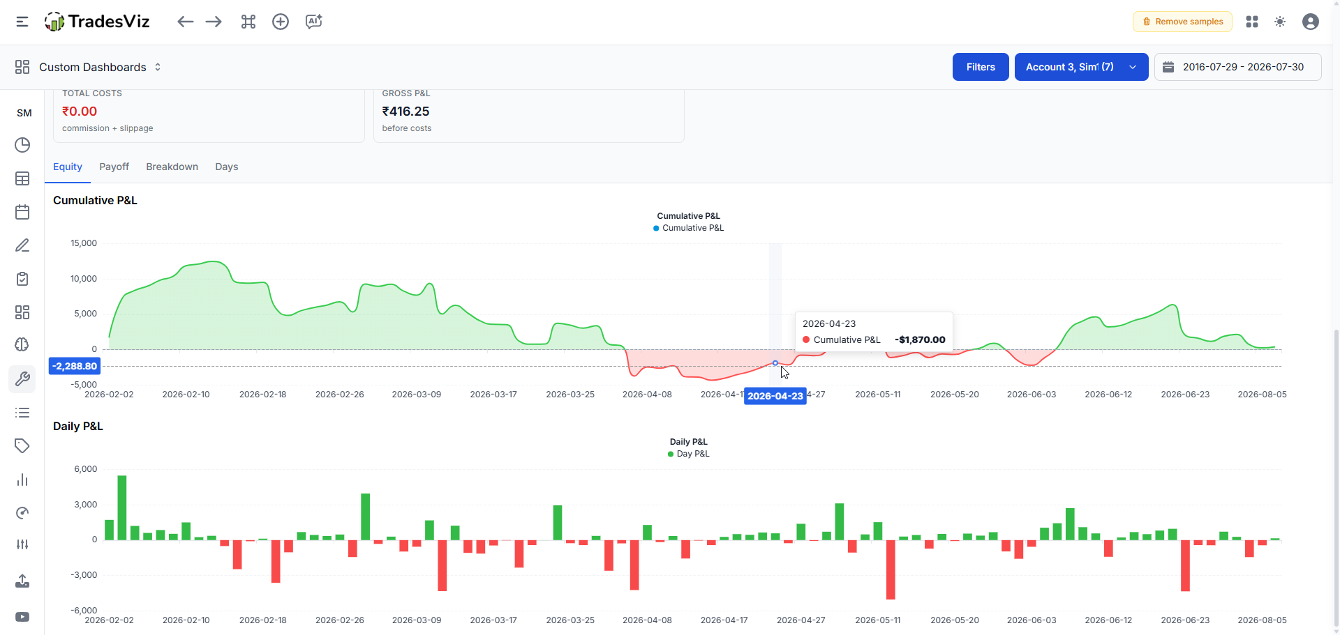Open the tags sidebar icon
This screenshot has height=635, width=1340.
tap(22, 446)
